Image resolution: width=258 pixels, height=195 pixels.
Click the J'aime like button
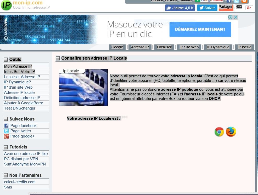pos(180,8)
